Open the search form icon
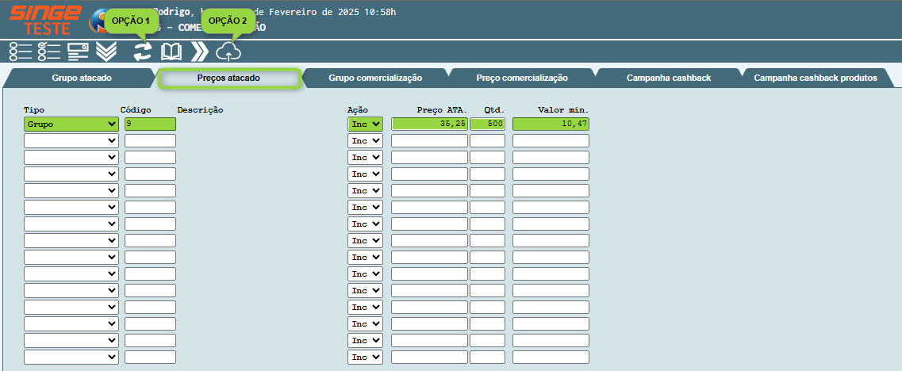This screenshot has height=371, width=902. (78, 52)
